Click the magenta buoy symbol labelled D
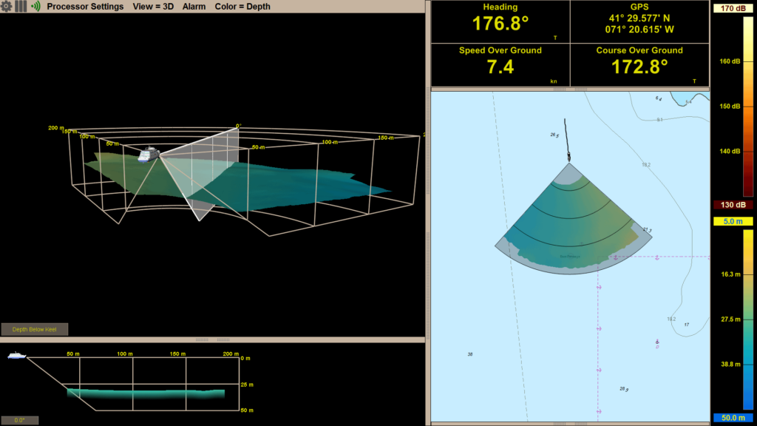The width and height of the screenshot is (757, 426). tap(657, 343)
